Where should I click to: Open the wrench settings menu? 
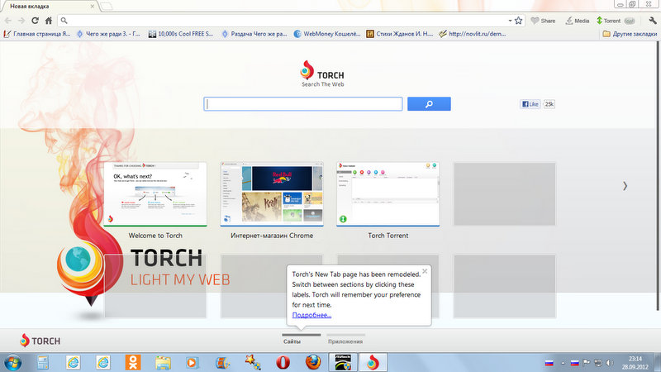pyautogui.click(x=652, y=20)
